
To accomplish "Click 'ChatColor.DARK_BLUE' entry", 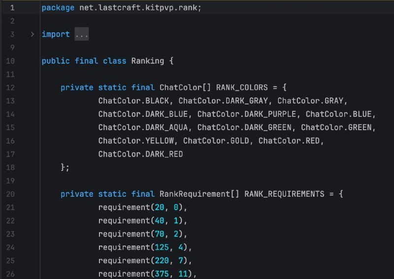I will point(143,114).
